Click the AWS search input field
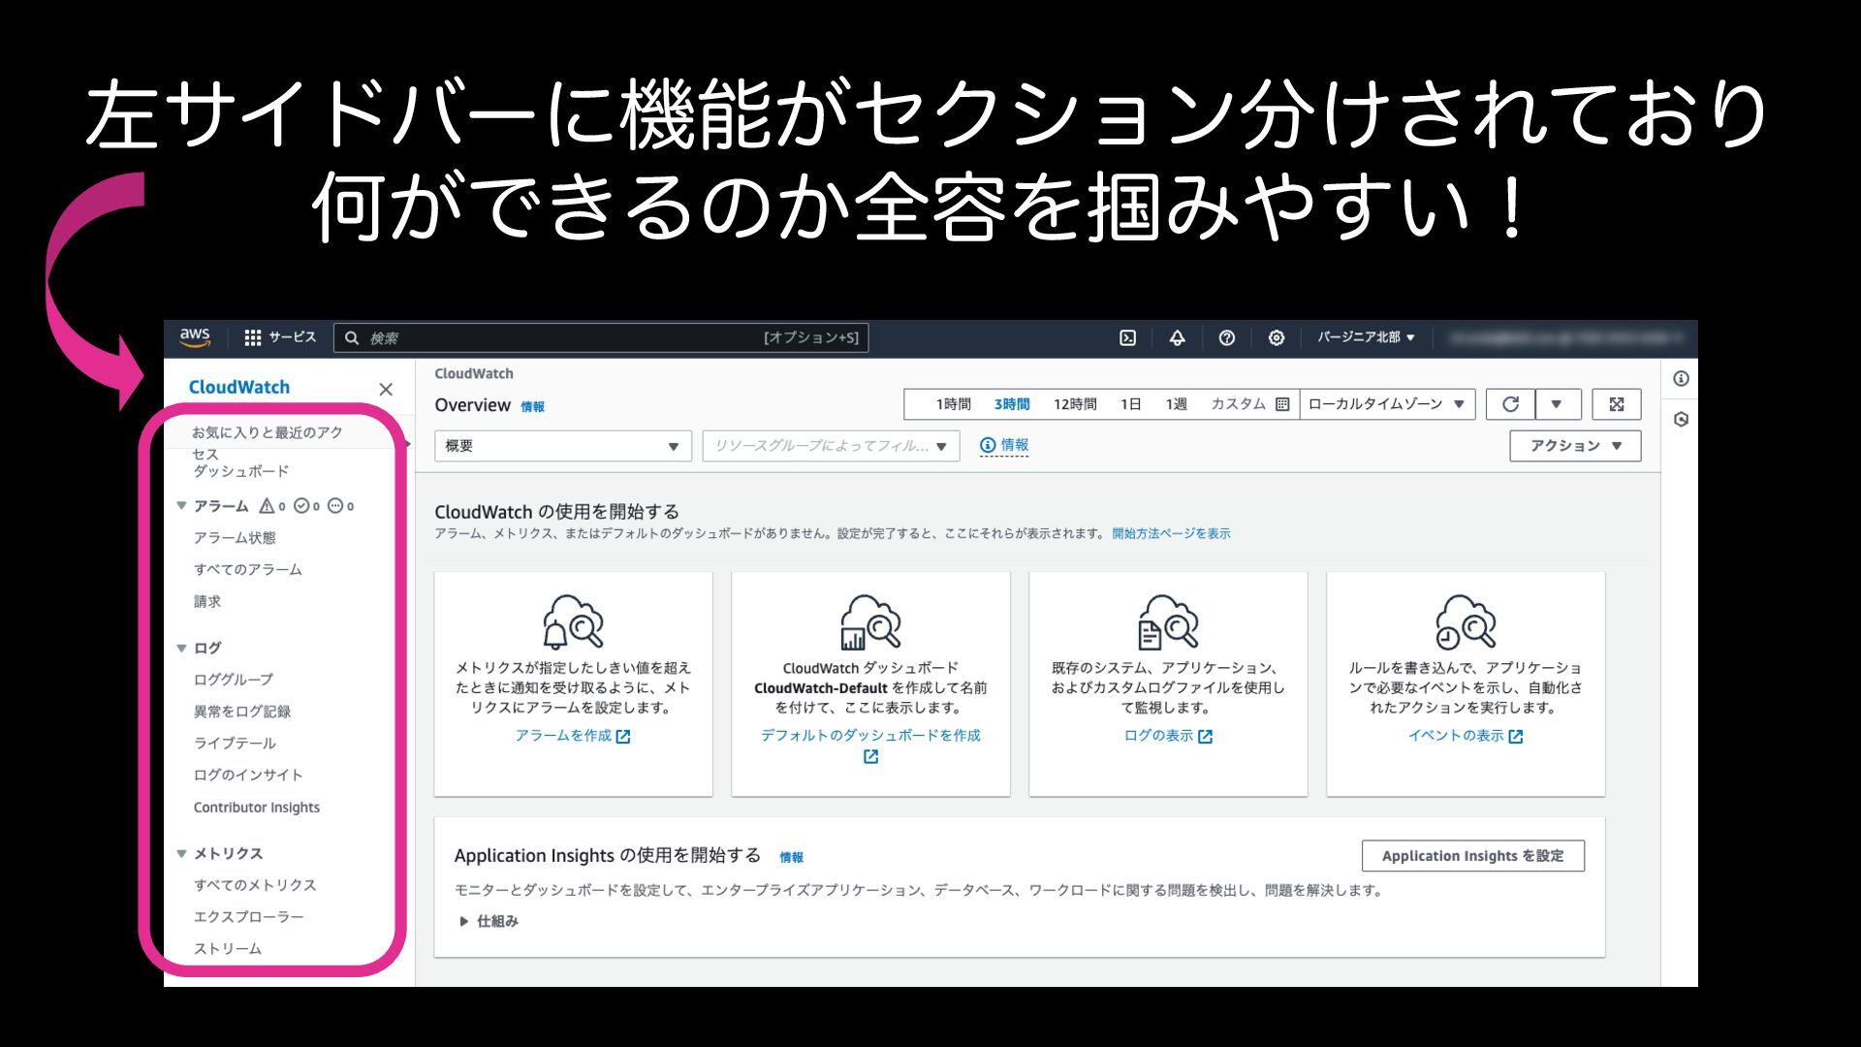Screen dimensions: 1861x1047 pos(582,337)
